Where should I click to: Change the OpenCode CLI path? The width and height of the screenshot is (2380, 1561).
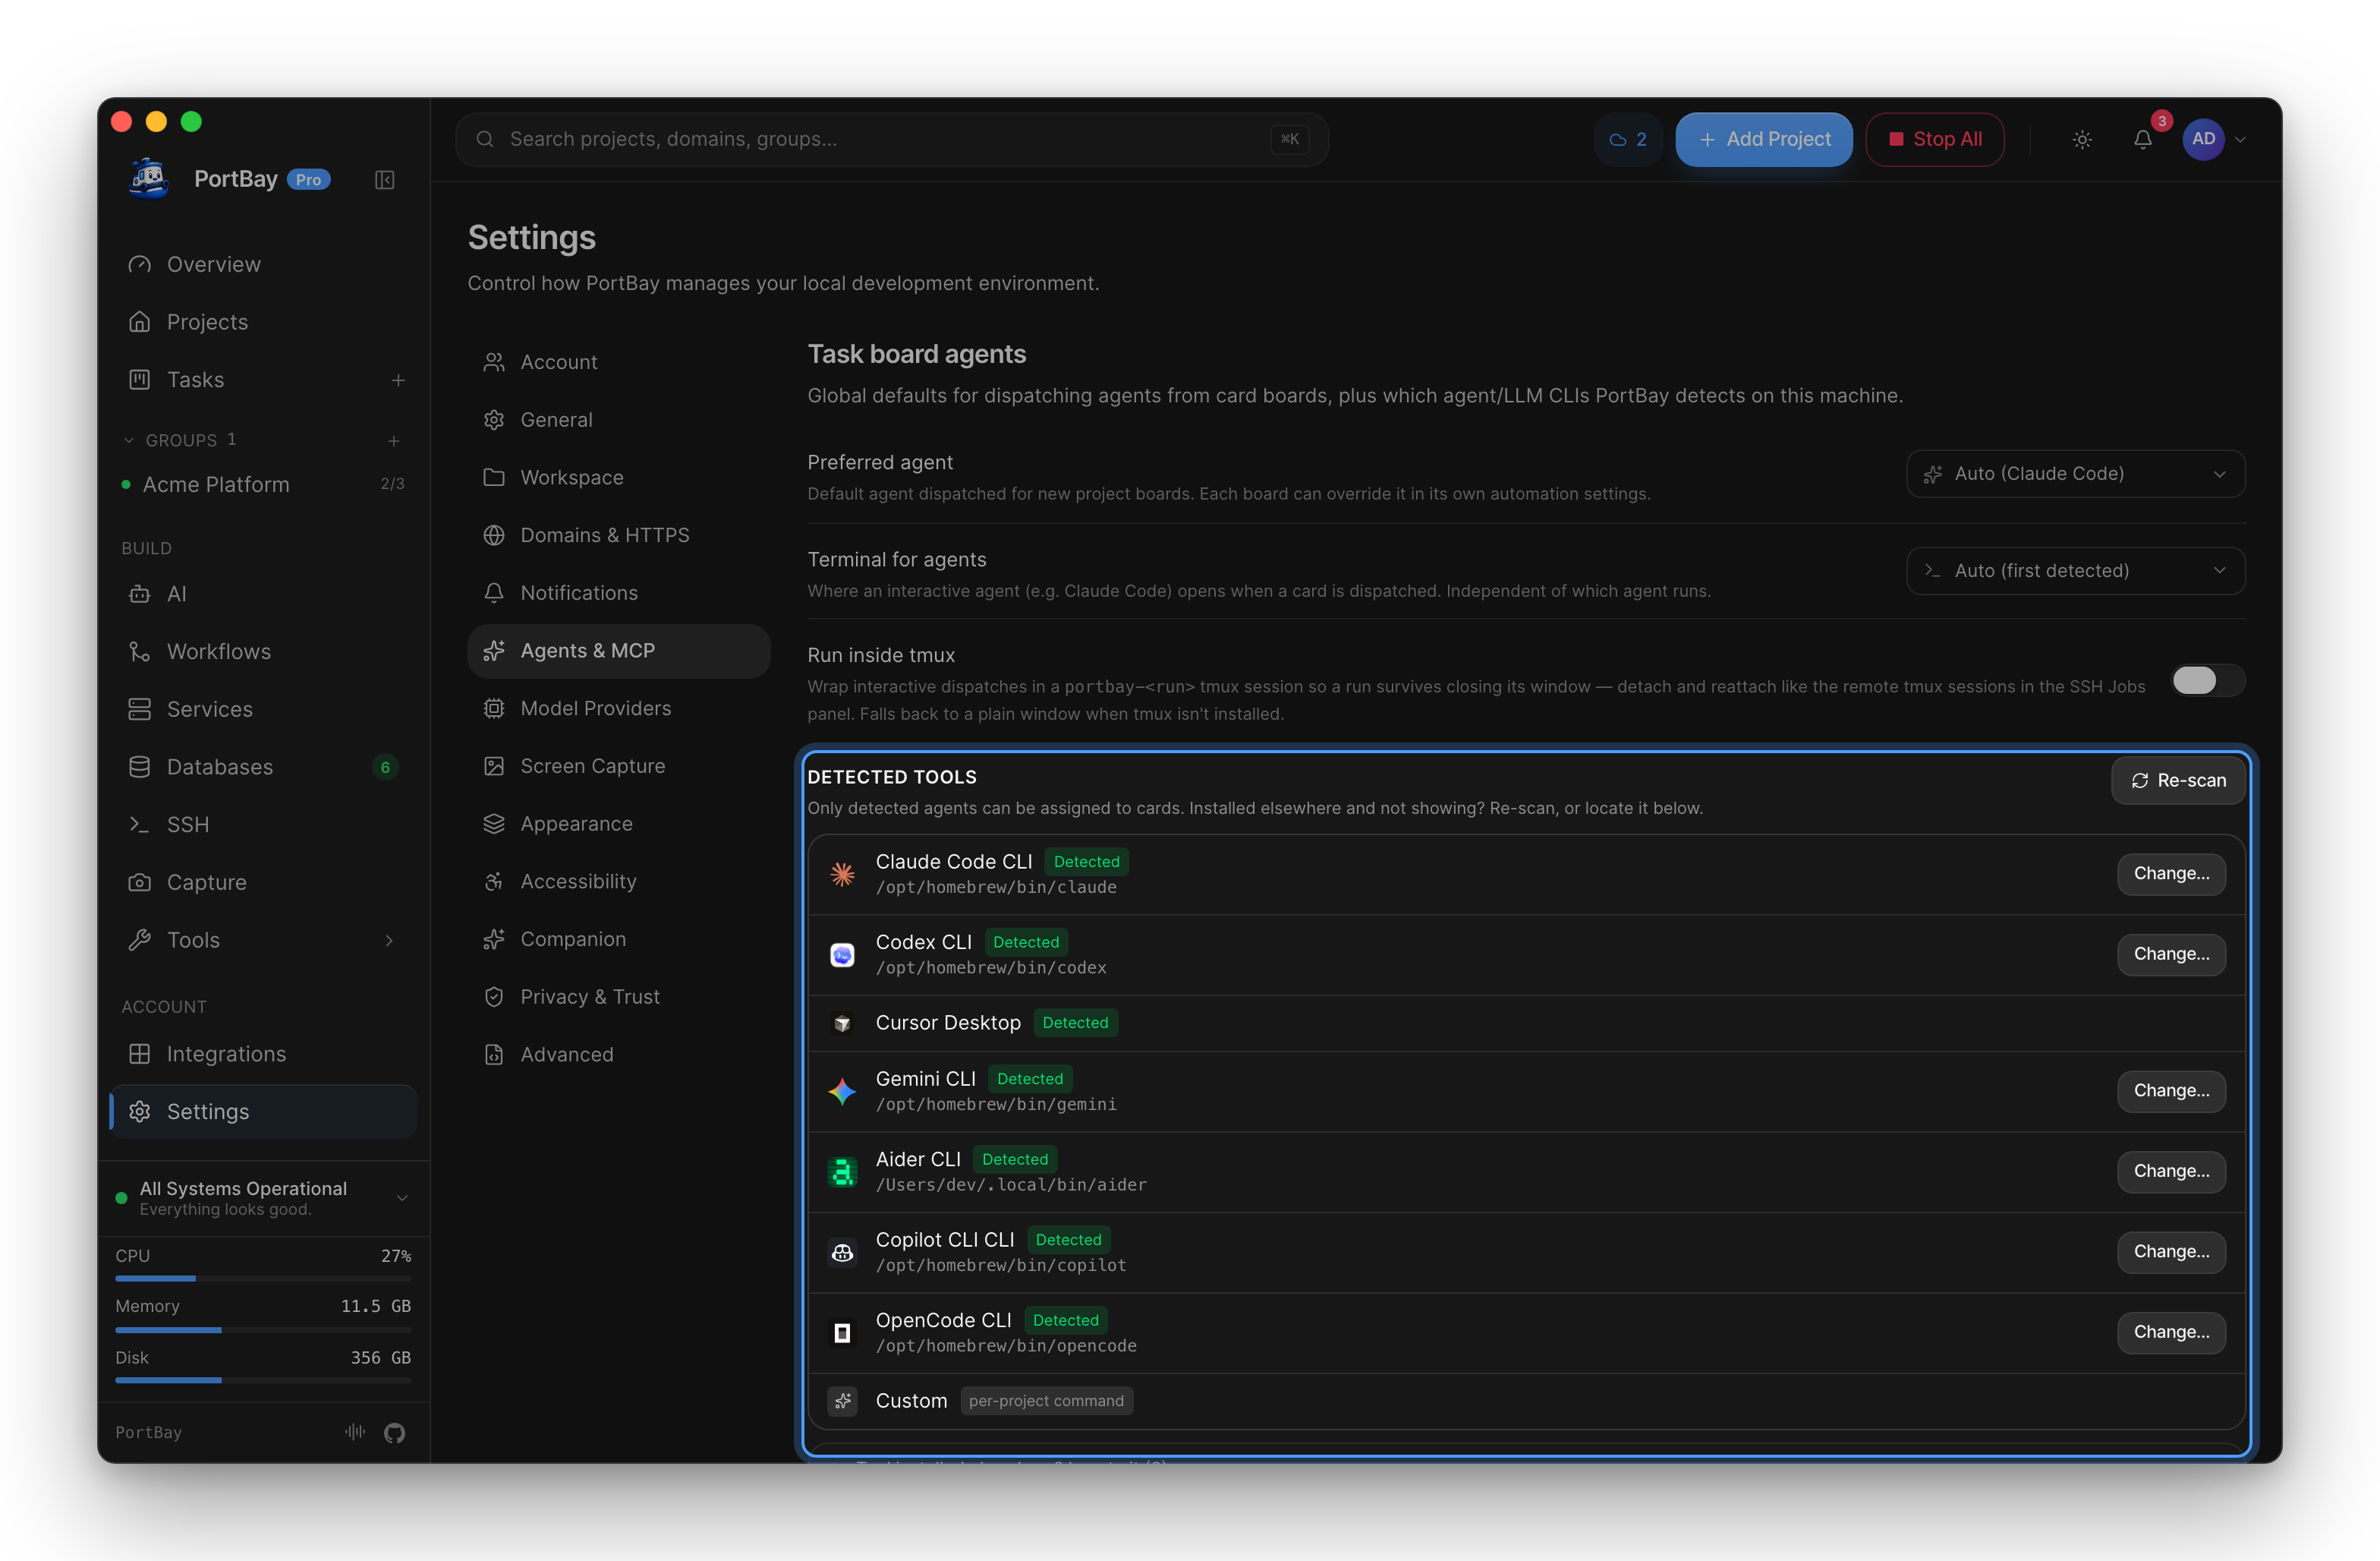pyautogui.click(x=2171, y=1333)
